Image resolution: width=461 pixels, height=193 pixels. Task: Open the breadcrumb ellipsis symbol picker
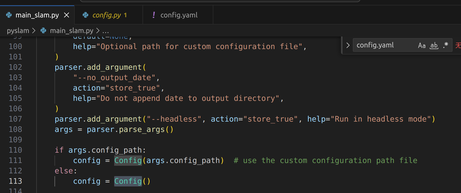pyautogui.click(x=105, y=31)
